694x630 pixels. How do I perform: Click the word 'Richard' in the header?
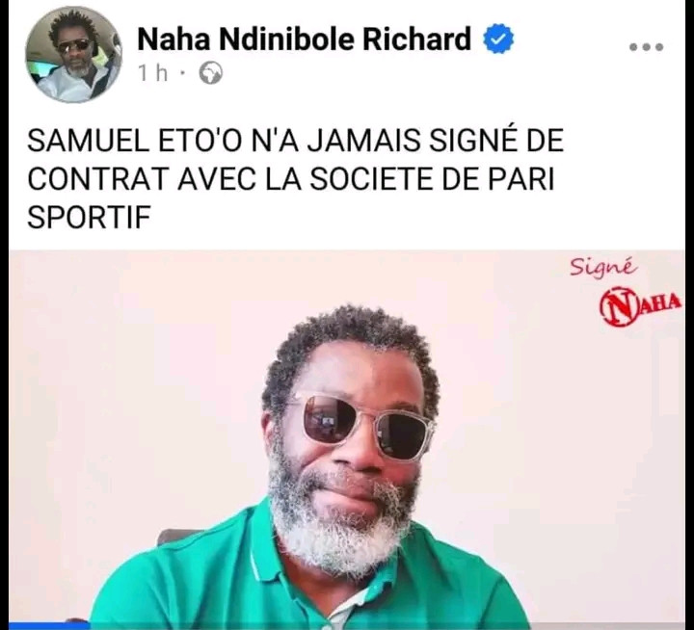pyautogui.click(x=417, y=39)
